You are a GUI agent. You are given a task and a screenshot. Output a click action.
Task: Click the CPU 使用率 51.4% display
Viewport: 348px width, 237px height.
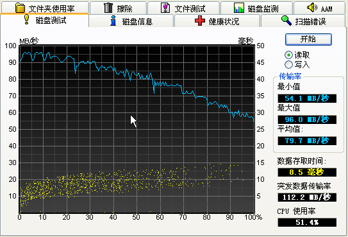(307, 222)
